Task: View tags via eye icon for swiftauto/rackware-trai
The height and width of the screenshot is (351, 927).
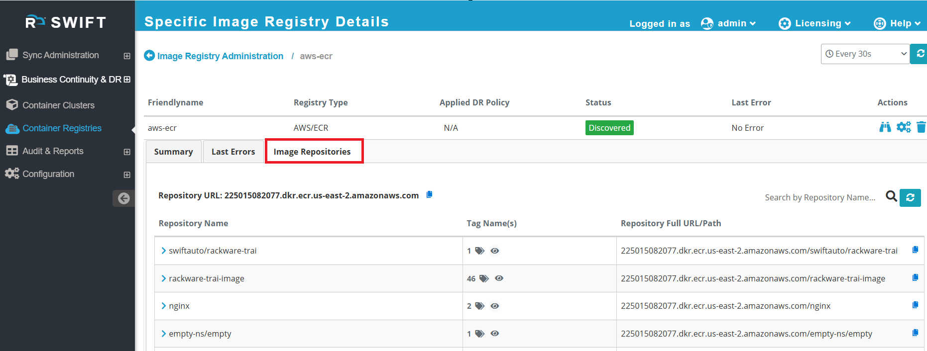Action: (494, 251)
